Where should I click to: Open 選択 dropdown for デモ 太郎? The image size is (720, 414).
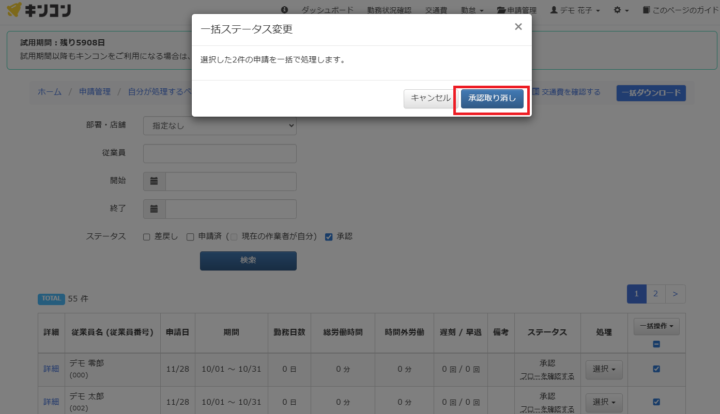(604, 403)
